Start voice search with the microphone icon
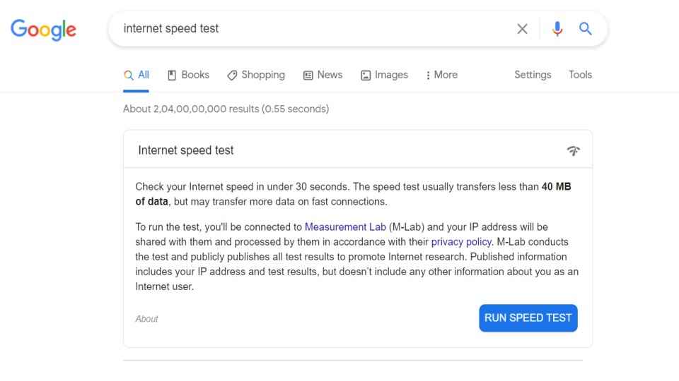 (x=557, y=29)
